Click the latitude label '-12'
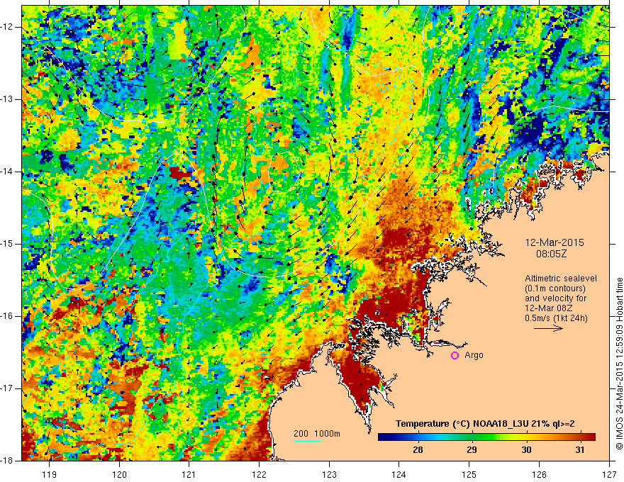This screenshot has height=482, width=624. click(x=7, y=27)
